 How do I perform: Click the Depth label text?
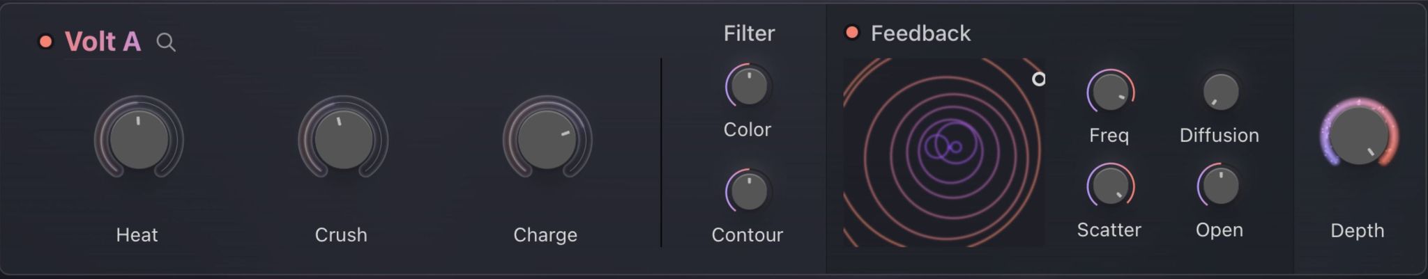tap(1357, 230)
